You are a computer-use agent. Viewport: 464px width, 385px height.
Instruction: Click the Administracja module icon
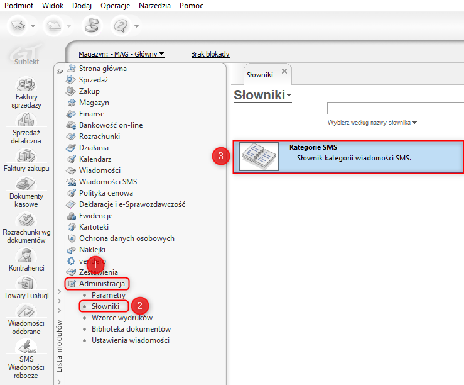pyautogui.click(x=72, y=284)
